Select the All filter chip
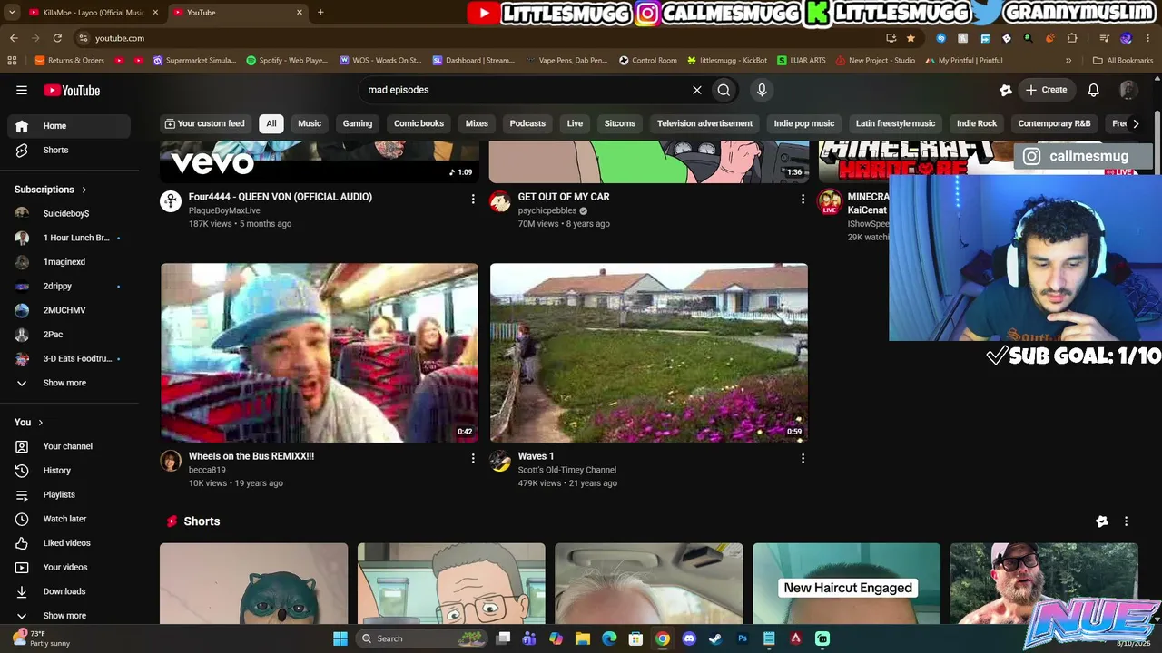Image resolution: width=1162 pixels, height=653 pixels. pyautogui.click(x=271, y=123)
